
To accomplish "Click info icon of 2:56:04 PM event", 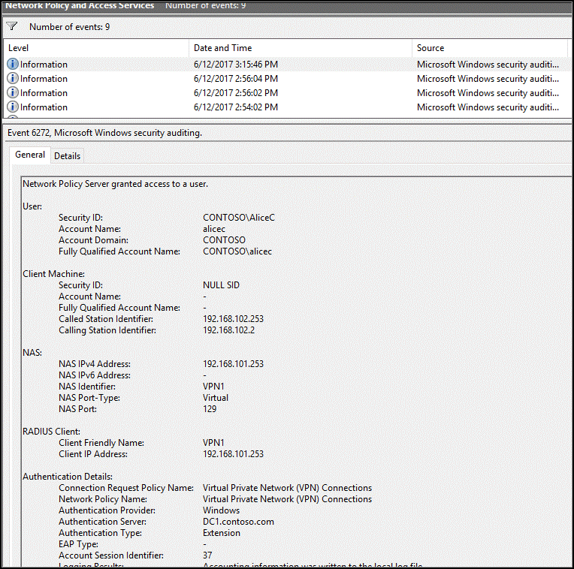I will 13,78.
